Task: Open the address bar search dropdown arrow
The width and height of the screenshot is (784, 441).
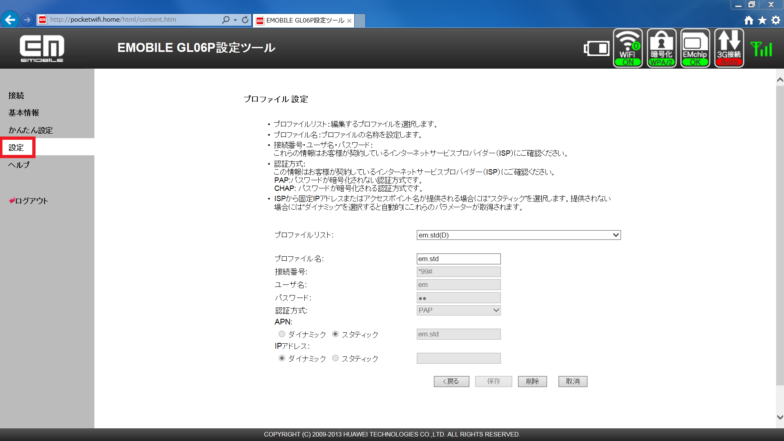Action: [234, 19]
